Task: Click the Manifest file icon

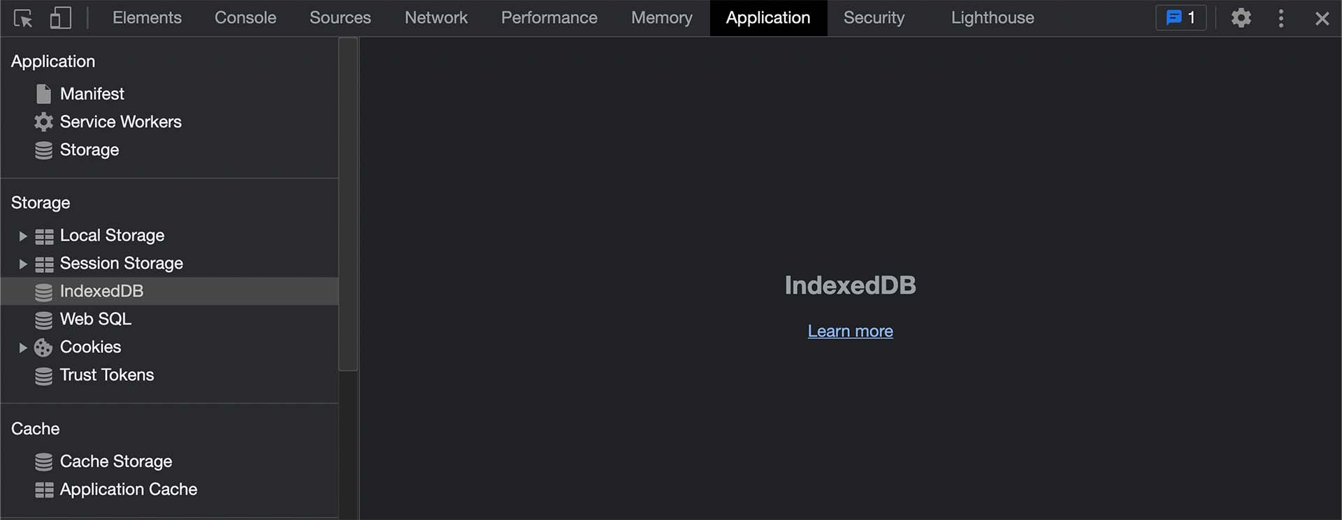Action: point(43,94)
